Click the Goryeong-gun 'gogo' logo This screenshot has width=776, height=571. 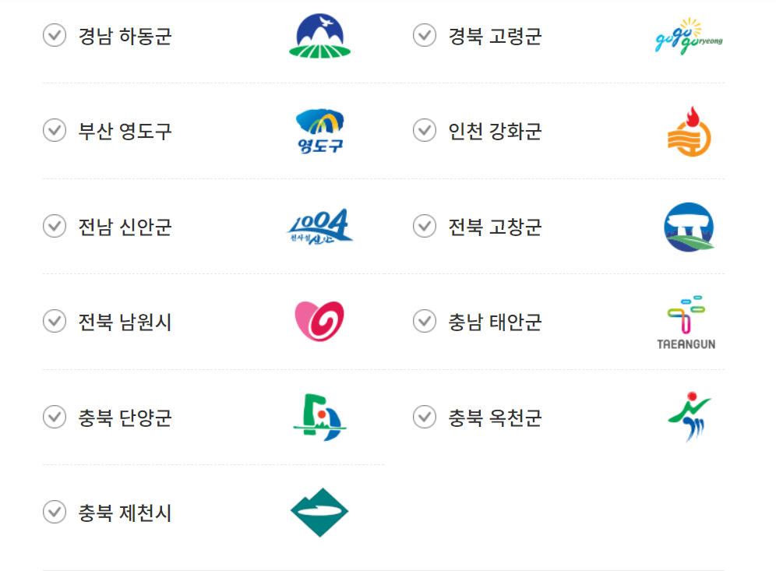pyautogui.click(x=687, y=35)
